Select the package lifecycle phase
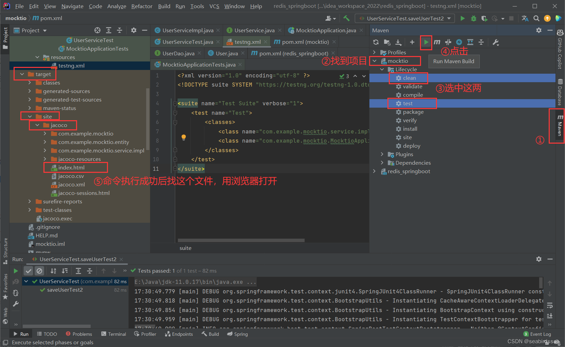Image resolution: width=565 pixels, height=347 pixels. point(413,112)
